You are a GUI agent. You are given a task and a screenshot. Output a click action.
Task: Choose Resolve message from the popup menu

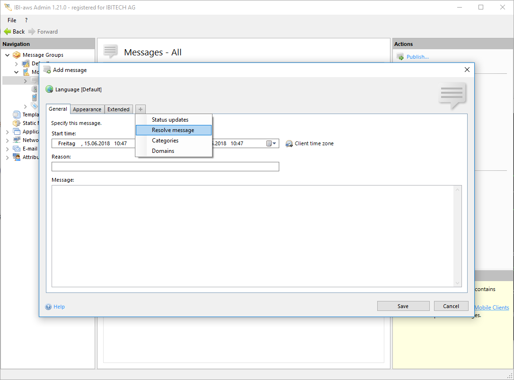click(x=173, y=130)
